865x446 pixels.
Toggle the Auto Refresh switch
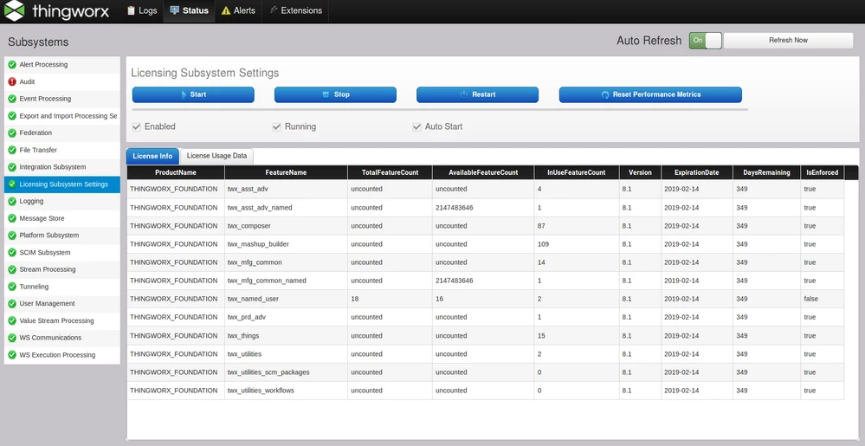click(705, 41)
